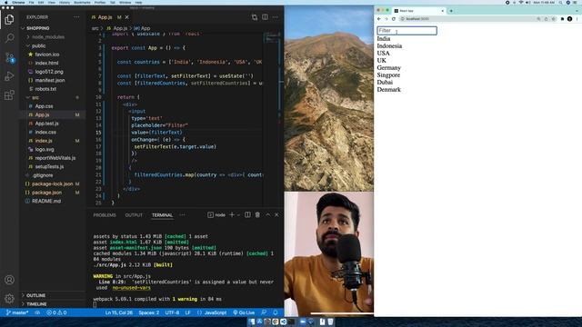
Task: Click Ln 15, Col 26 status entry
Action: [x=119, y=312]
